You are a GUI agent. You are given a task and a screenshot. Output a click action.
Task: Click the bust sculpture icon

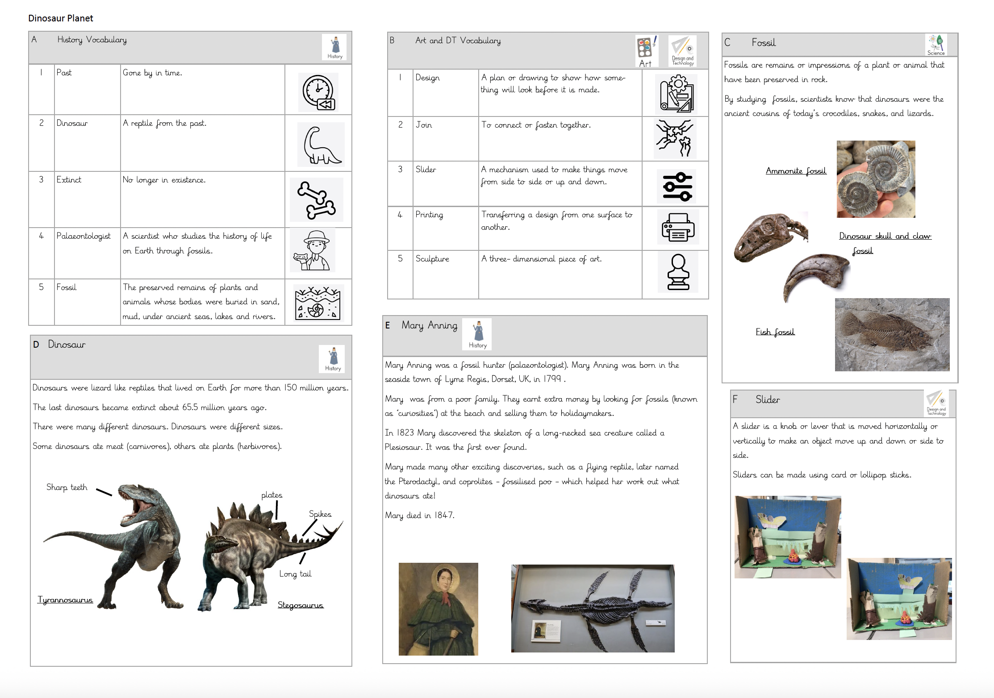pos(678,272)
